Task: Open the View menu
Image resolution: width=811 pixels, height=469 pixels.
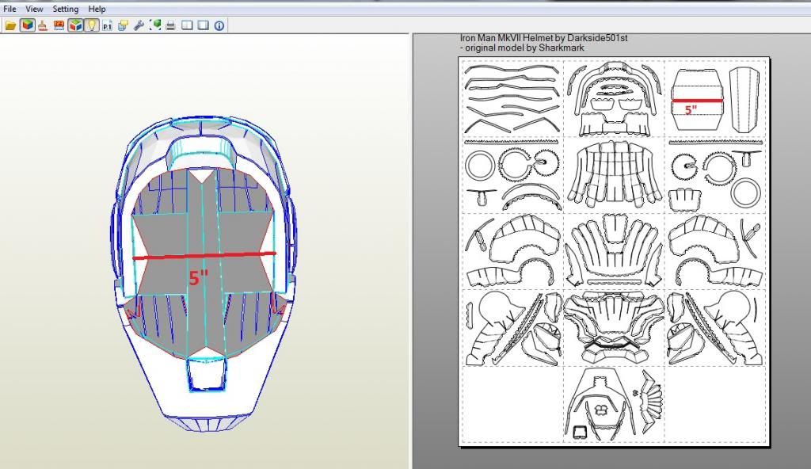Action: 34,9
